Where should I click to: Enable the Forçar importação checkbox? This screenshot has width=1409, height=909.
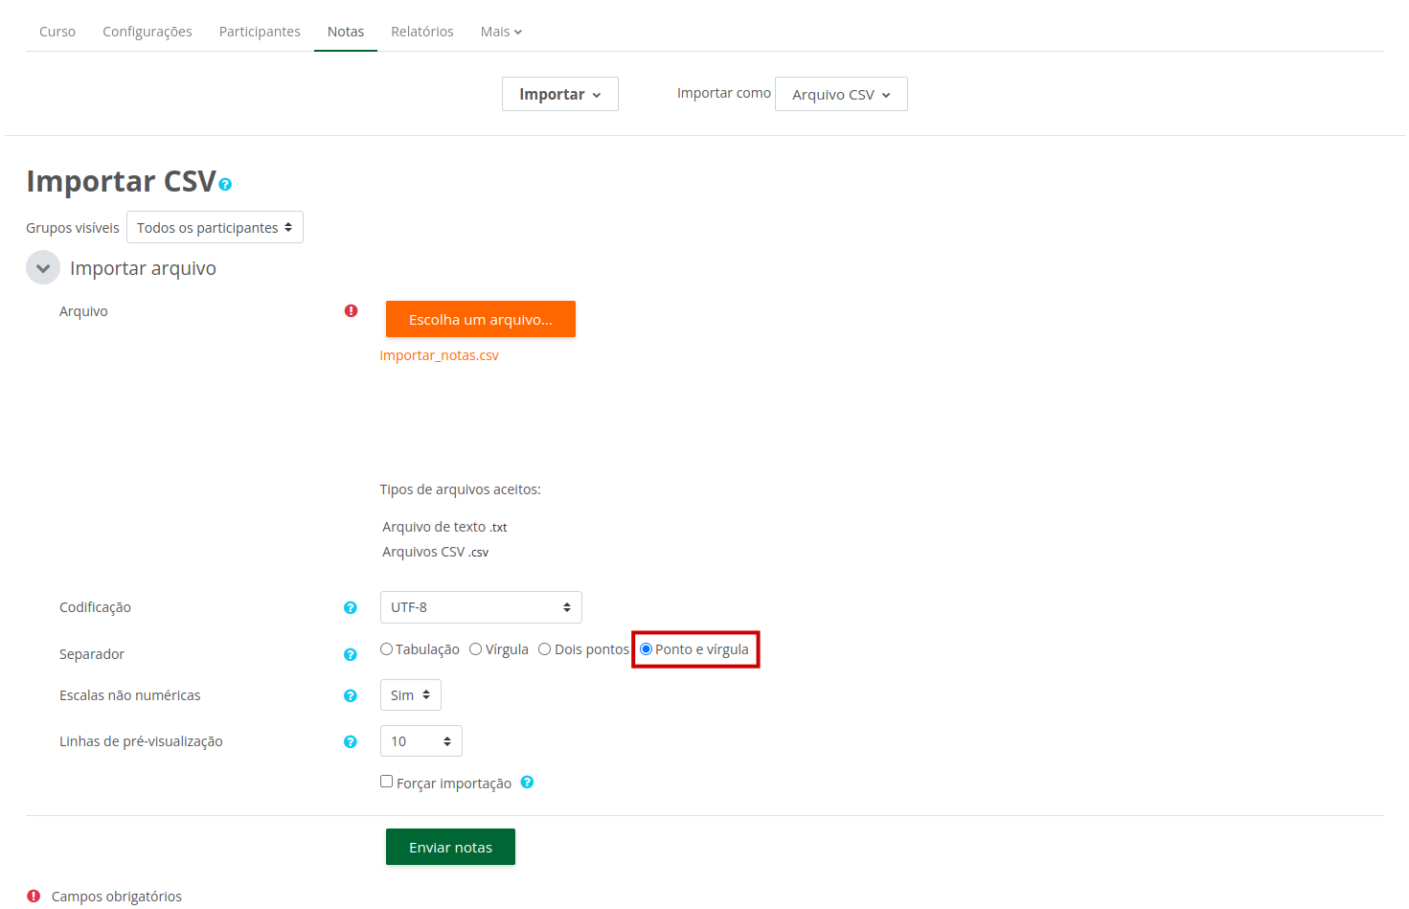[x=387, y=781]
